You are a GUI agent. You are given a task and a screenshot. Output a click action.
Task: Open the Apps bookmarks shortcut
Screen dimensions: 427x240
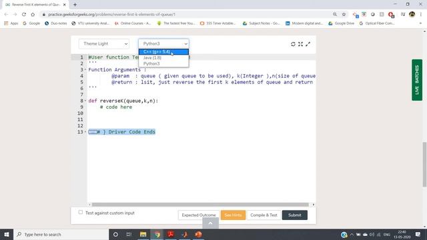[11, 23]
